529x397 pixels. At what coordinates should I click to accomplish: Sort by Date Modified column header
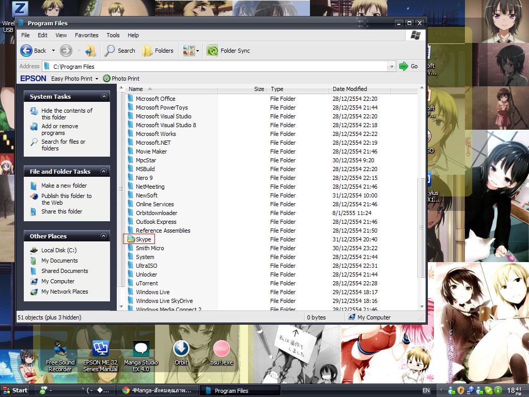point(360,89)
